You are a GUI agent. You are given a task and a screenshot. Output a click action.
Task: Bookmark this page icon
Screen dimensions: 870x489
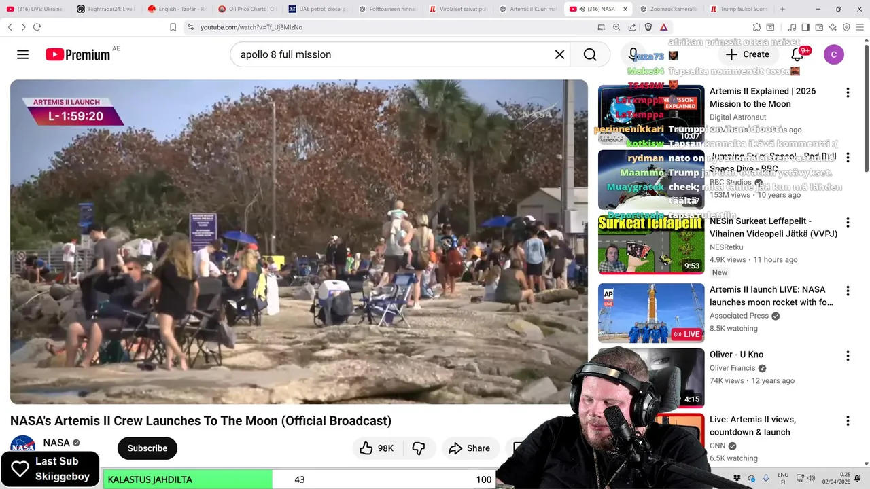(x=173, y=27)
